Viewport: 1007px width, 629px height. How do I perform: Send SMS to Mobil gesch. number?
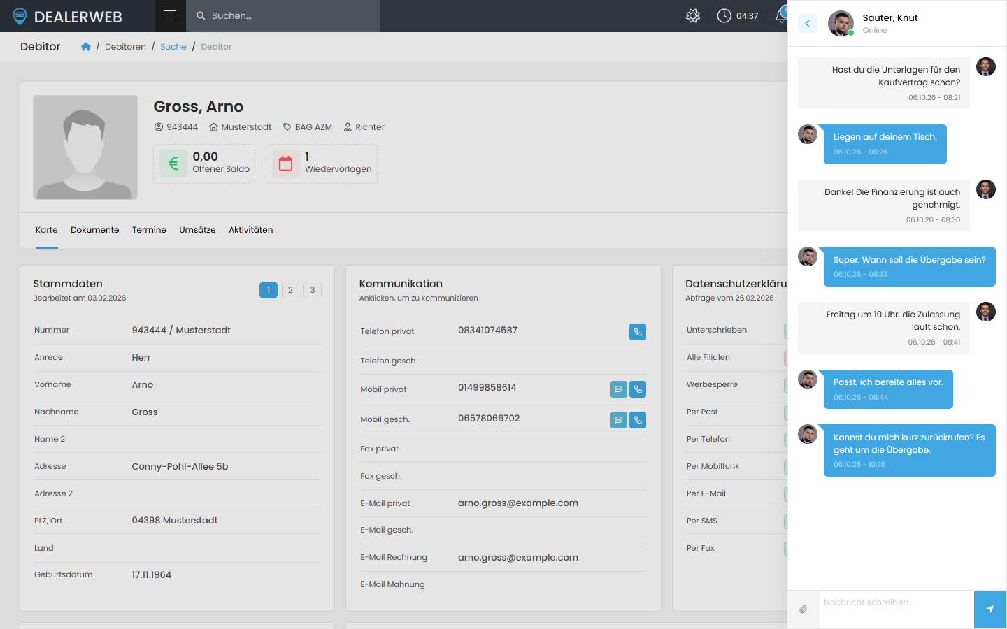click(x=619, y=420)
